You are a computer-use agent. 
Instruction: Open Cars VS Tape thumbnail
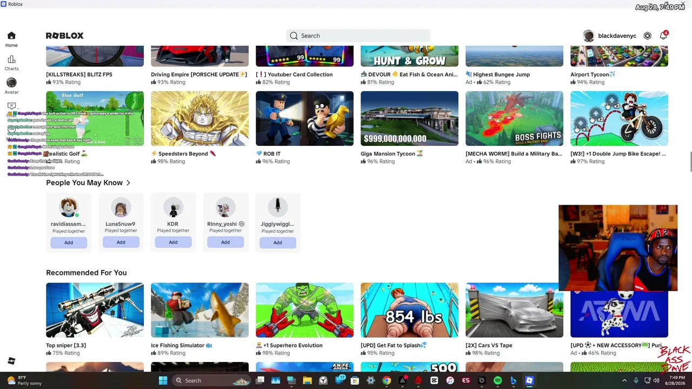[x=514, y=310]
